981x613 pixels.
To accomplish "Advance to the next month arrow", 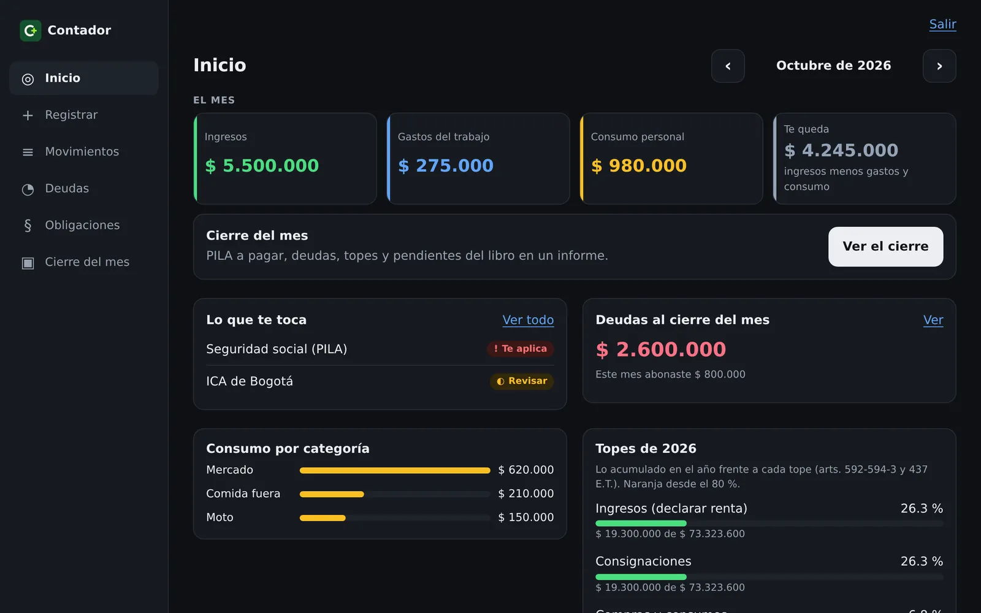I will (x=939, y=66).
